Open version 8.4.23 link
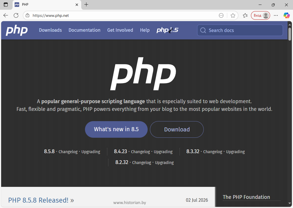Viewport: 293px width, 208px height. (120, 151)
